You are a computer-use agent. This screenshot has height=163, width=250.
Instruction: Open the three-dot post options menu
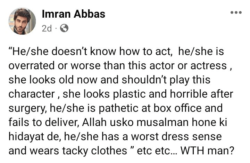236,13
